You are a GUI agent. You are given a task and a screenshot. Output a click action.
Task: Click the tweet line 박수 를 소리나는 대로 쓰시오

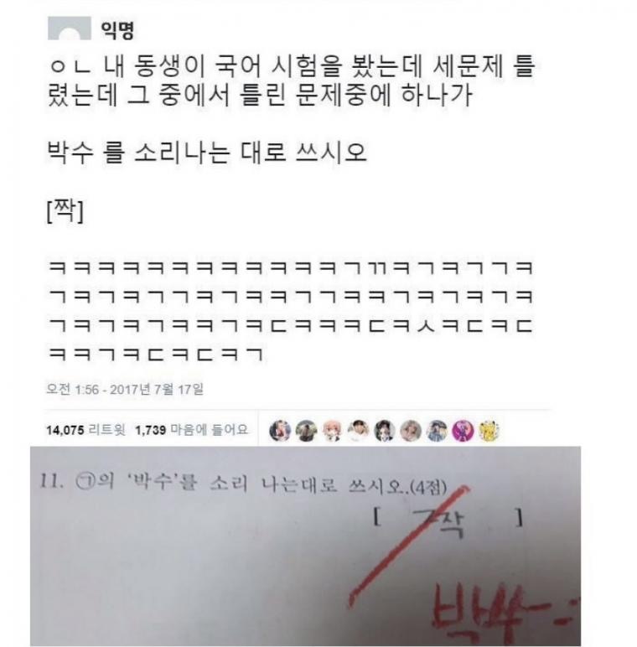tap(207, 153)
